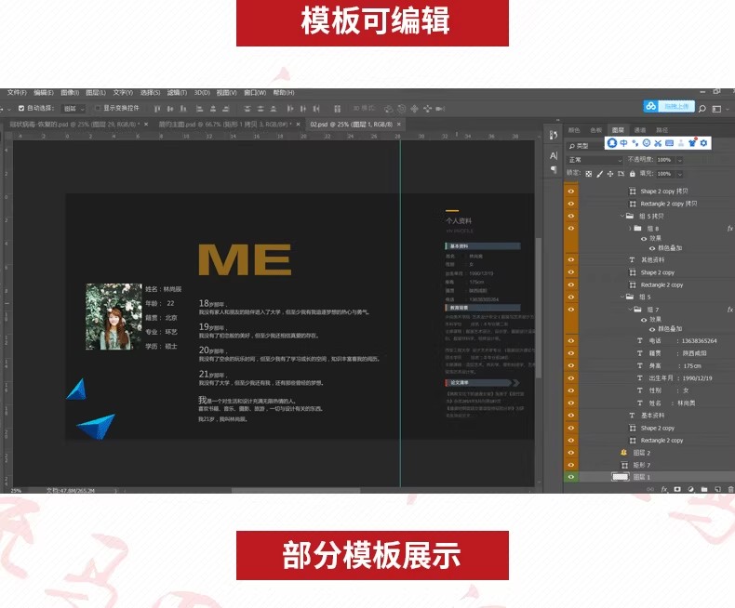Image resolution: width=735 pixels, height=608 pixels.
Task: Toggle the 显示变换控件 checkbox
Action: [98, 108]
